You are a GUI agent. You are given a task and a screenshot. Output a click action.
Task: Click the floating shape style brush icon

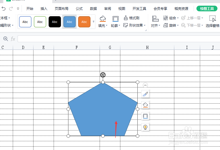[x=145, y=94]
